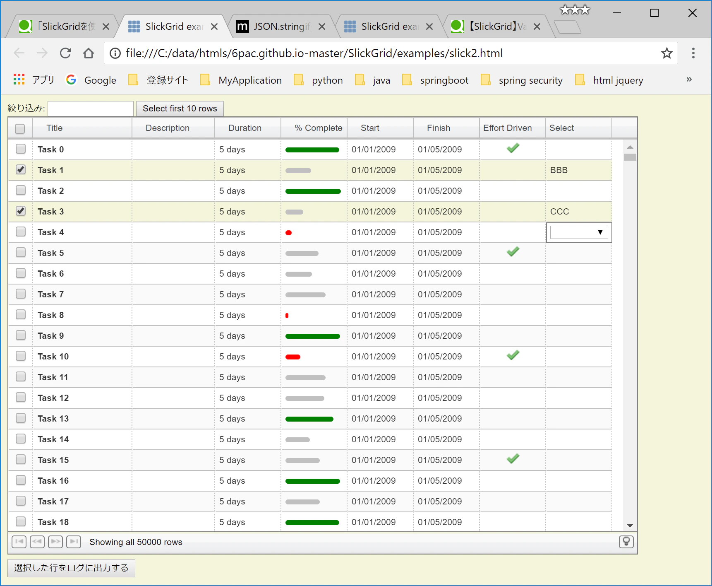Open the Select dropdown in Task 4 row
Screen dimensions: 712x586
[x=579, y=232]
